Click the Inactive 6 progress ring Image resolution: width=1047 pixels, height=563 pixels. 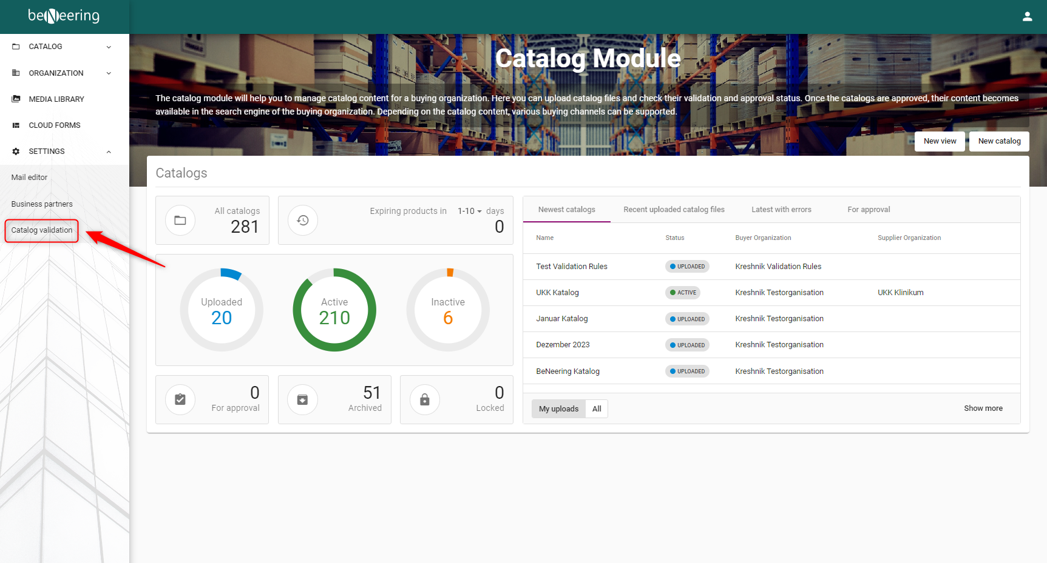tap(448, 310)
